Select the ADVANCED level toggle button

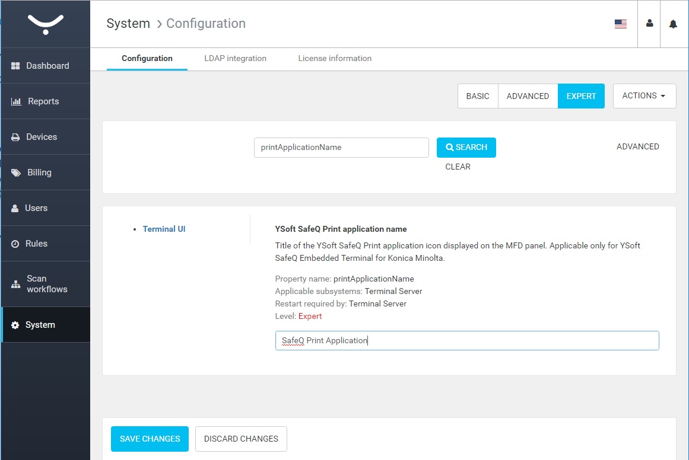coord(528,96)
